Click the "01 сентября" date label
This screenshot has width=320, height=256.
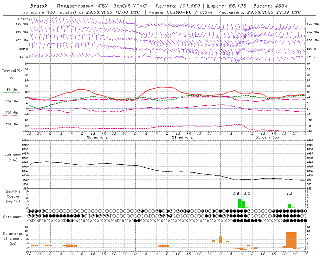267,137
